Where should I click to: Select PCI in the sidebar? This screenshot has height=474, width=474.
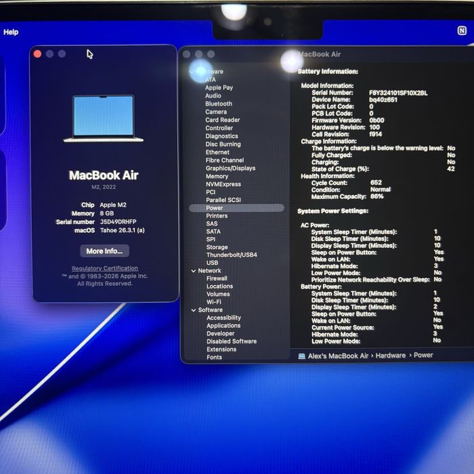click(x=211, y=192)
